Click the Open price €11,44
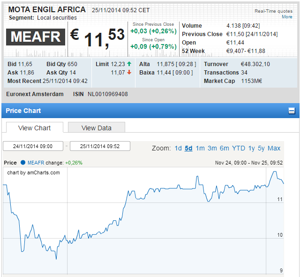This screenshot has width=301, height=277. (235, 43)
